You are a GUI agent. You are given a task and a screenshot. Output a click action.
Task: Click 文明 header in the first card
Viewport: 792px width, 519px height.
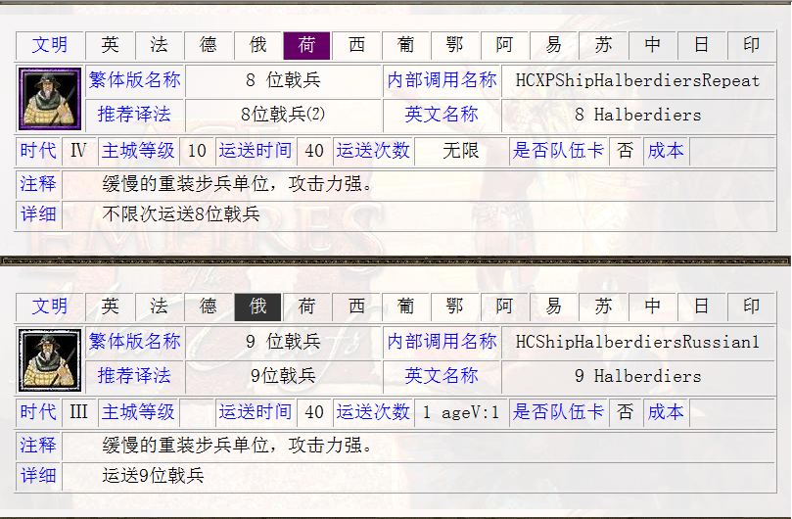tap(50, 45)
